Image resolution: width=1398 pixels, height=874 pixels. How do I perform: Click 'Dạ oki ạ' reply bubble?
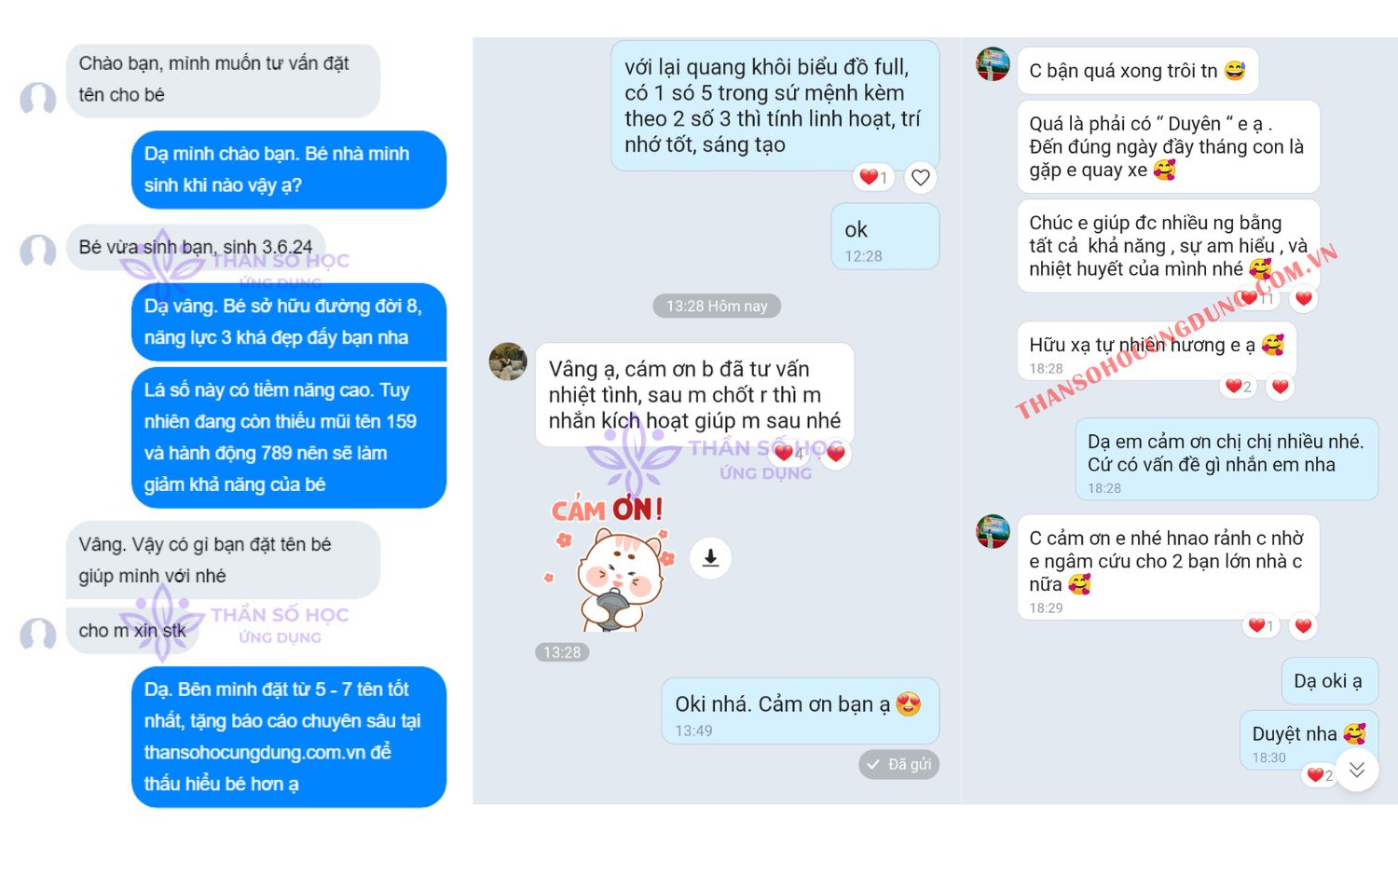[1329, 681]
